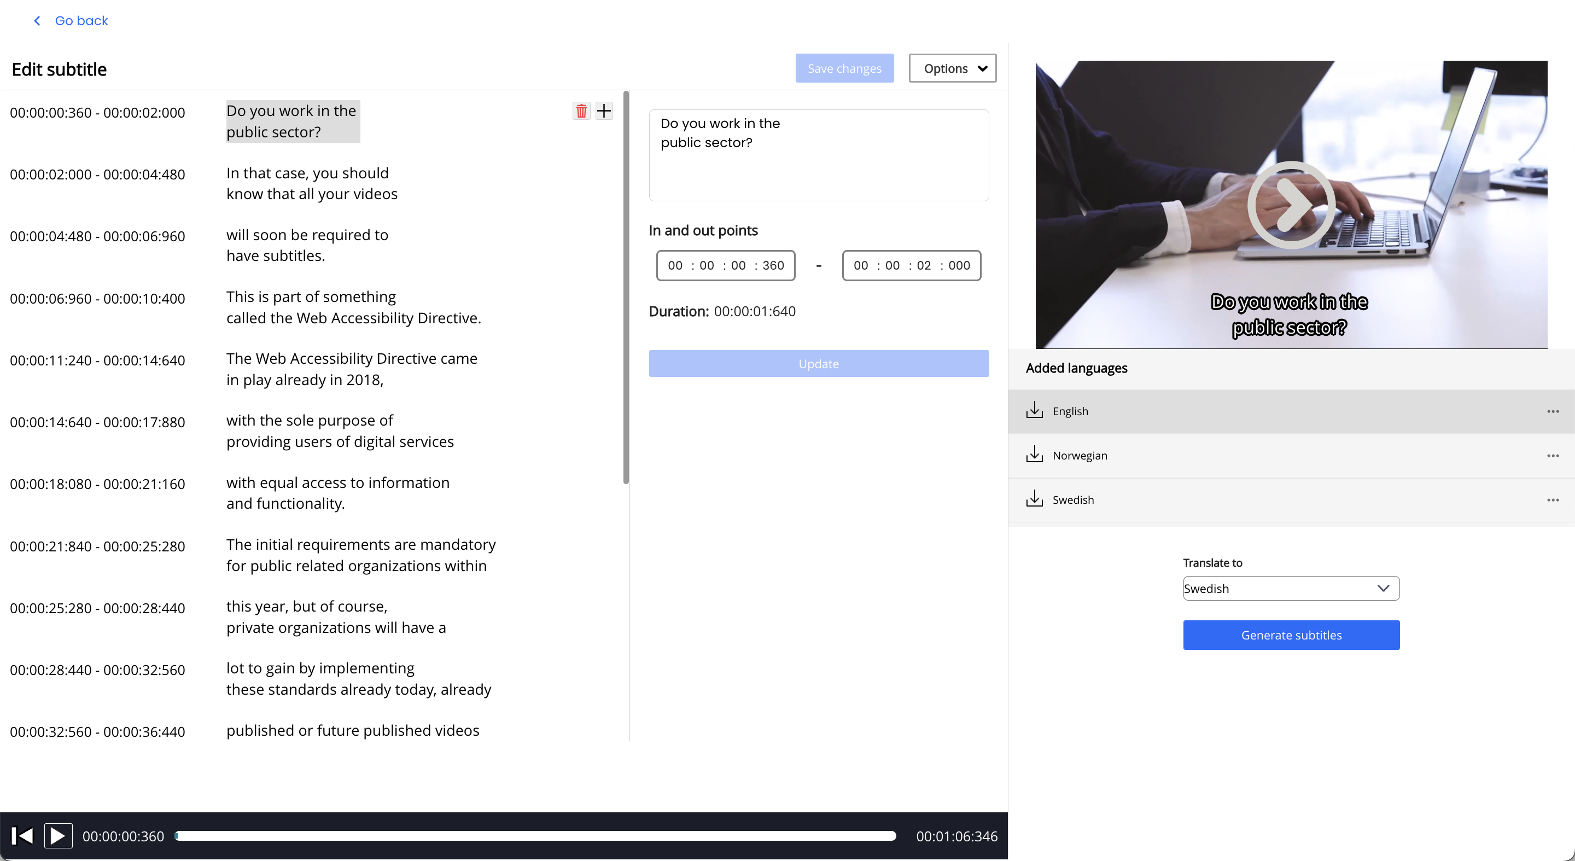Image resolution: width=1575 pixels, height=861 pixels.
Task: Select English in Added languages
Action: [1291, 411]
